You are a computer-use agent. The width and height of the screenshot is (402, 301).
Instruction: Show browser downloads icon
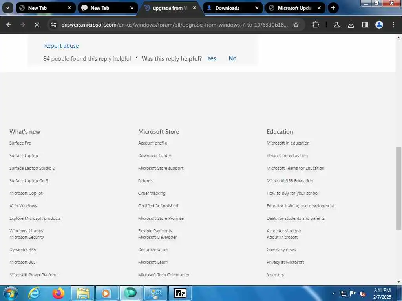[x=351, y=25]
